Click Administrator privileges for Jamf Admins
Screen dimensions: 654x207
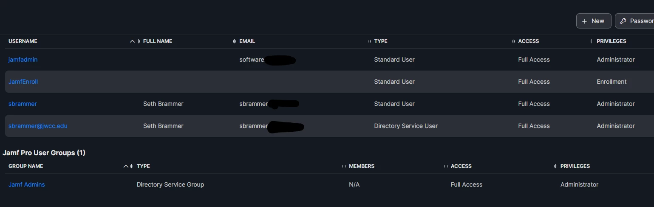(x=579, y=184)
